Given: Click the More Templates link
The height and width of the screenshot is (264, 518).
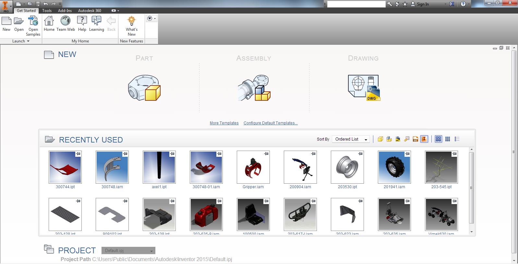Looking at the screenshot, I should point(224,123).
